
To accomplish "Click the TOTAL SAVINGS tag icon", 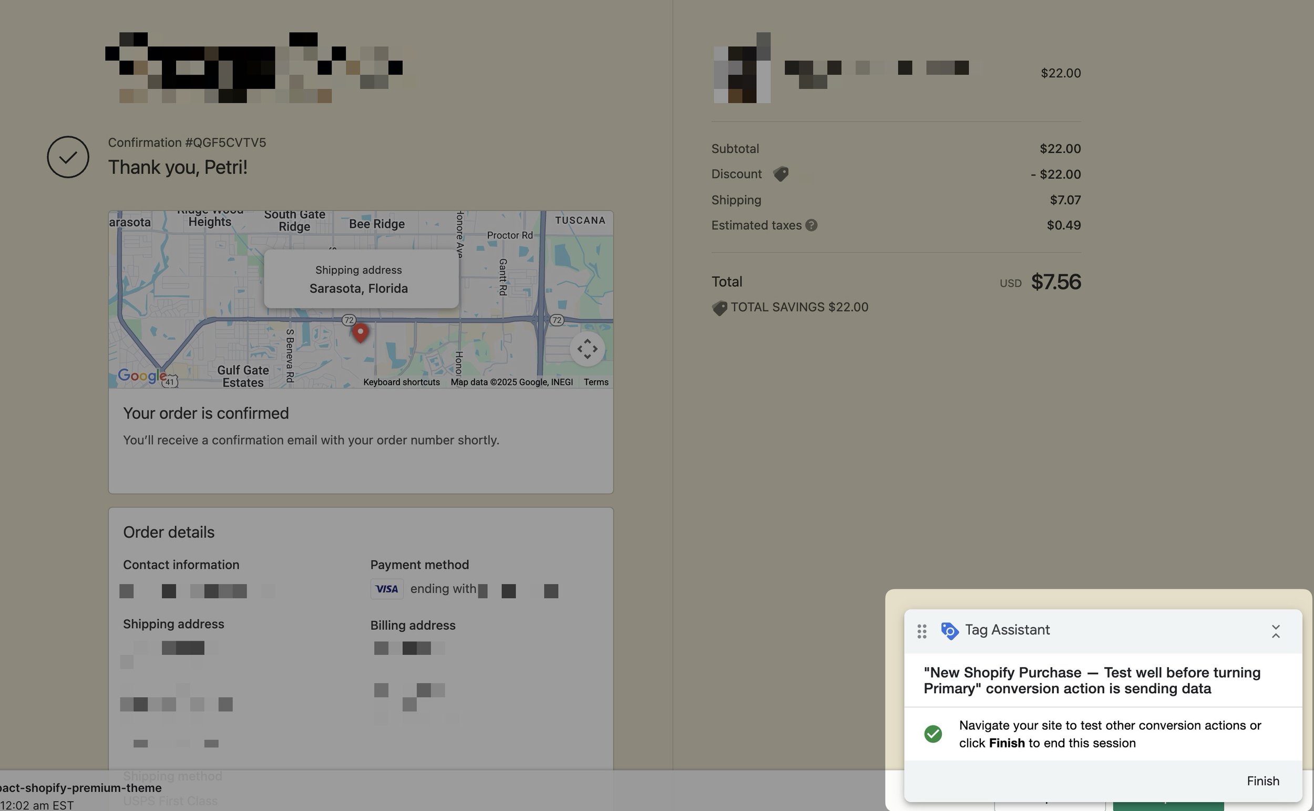I will coord(718,307).
